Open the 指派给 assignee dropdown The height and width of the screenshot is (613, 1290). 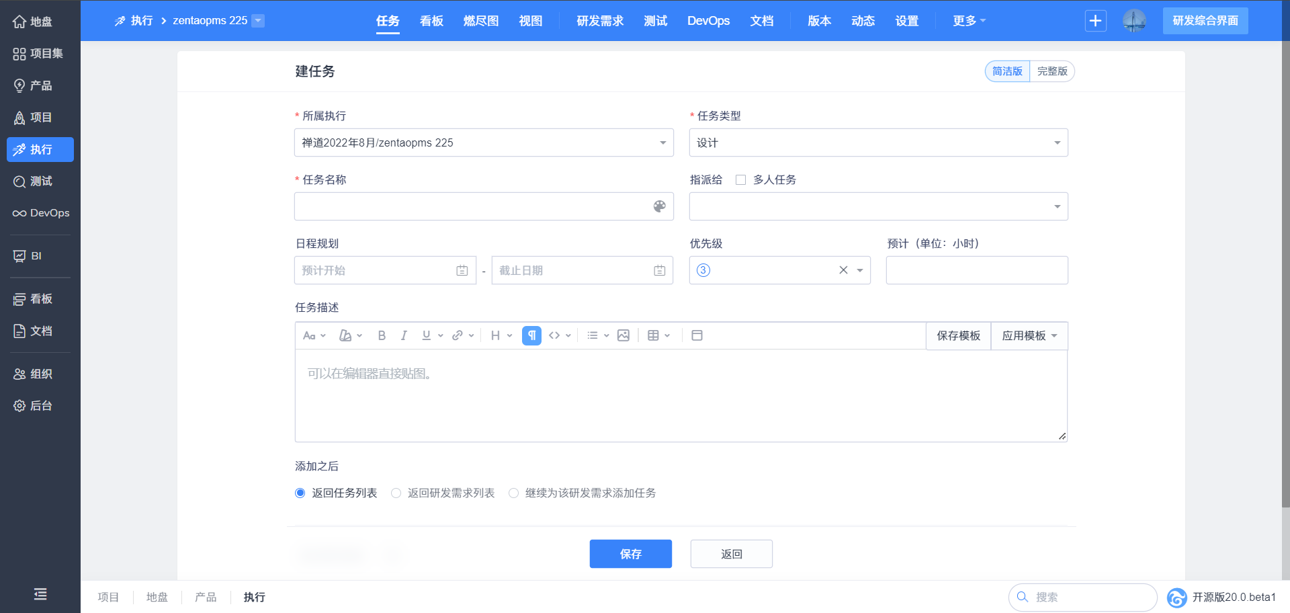878,206
